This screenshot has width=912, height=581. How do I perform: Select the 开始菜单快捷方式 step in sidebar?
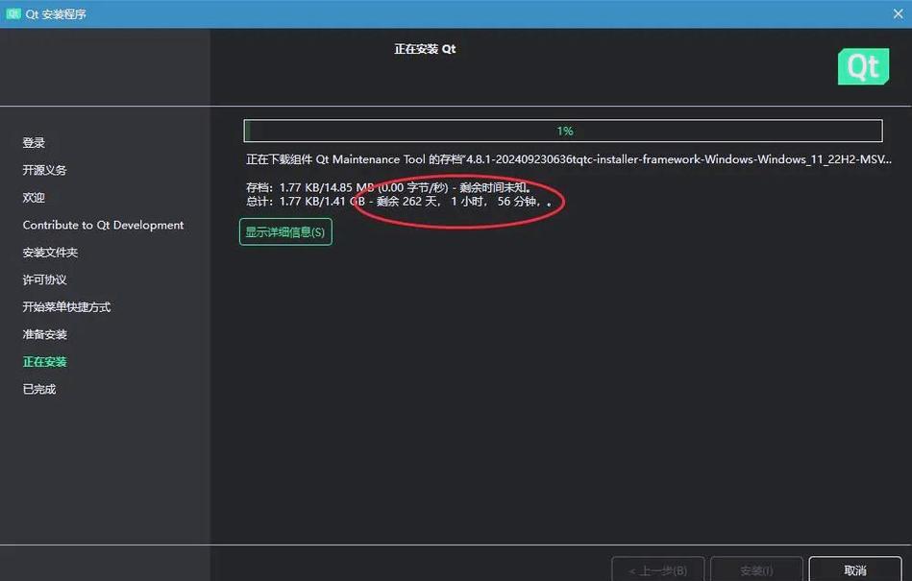(66, 306)
